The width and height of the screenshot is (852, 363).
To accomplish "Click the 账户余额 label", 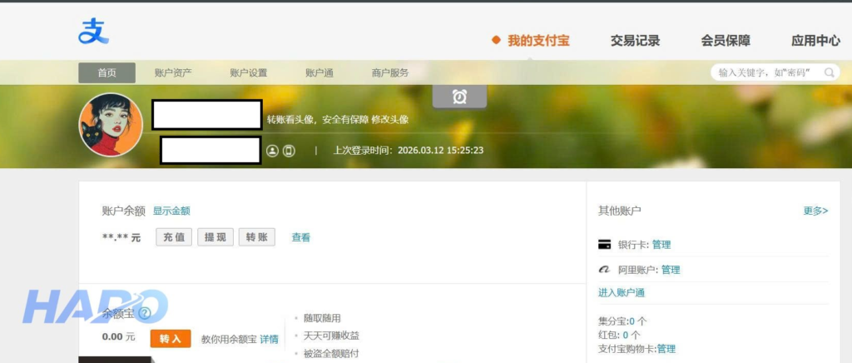I will (x=123, y=211).
